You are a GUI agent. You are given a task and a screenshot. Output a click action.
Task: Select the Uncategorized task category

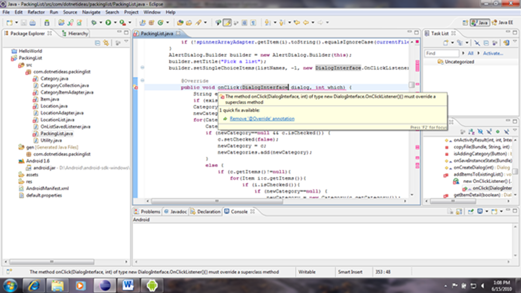pos(456,62)
